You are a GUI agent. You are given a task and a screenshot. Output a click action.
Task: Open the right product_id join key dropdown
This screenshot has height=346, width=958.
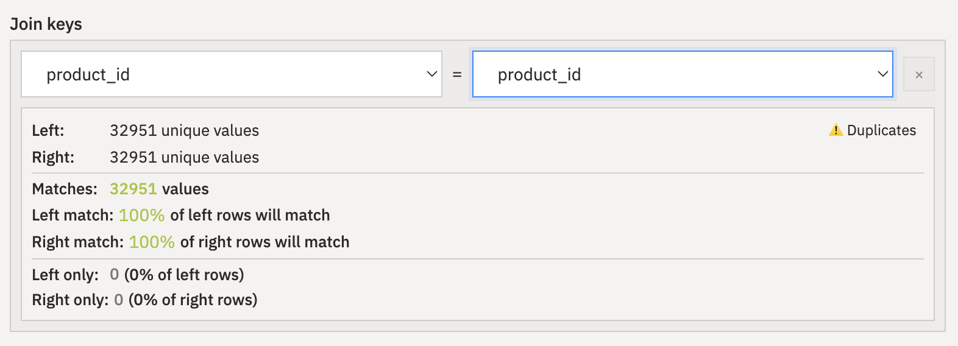click(683, 74)
